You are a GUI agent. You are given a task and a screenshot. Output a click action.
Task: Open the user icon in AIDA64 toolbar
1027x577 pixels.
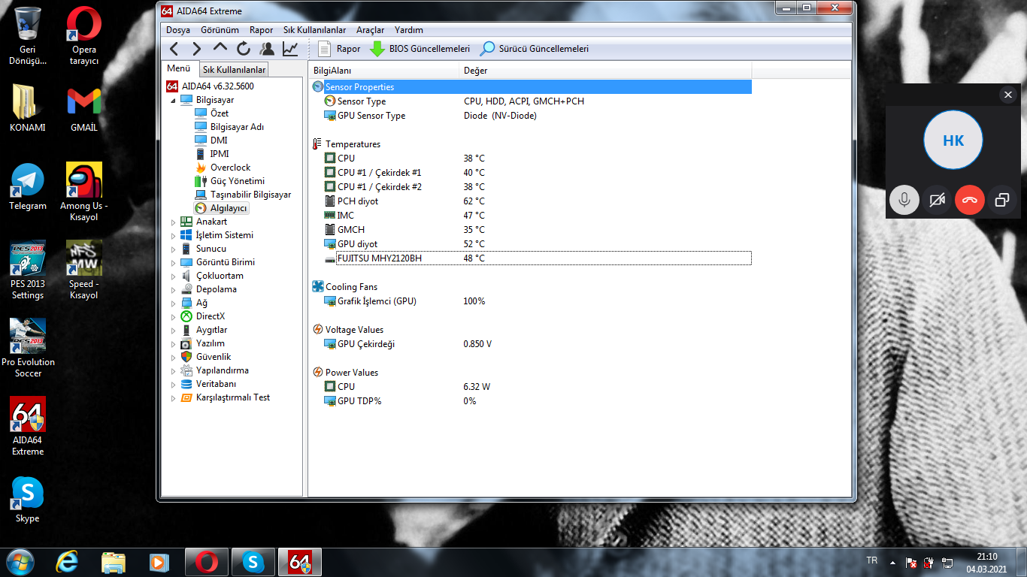[267, 49]
